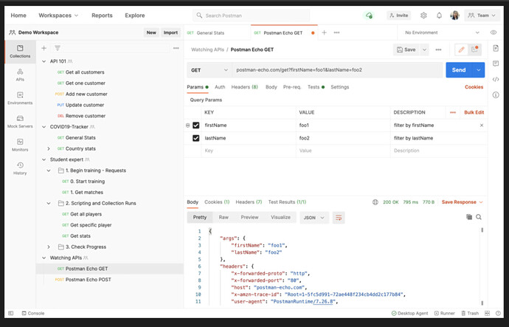Create a new collection with plus icon
The image size is (509, 327).
click(44, 48)
